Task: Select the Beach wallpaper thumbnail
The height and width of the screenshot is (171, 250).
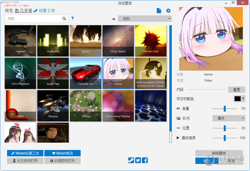Action: click(x=85, y=41)
